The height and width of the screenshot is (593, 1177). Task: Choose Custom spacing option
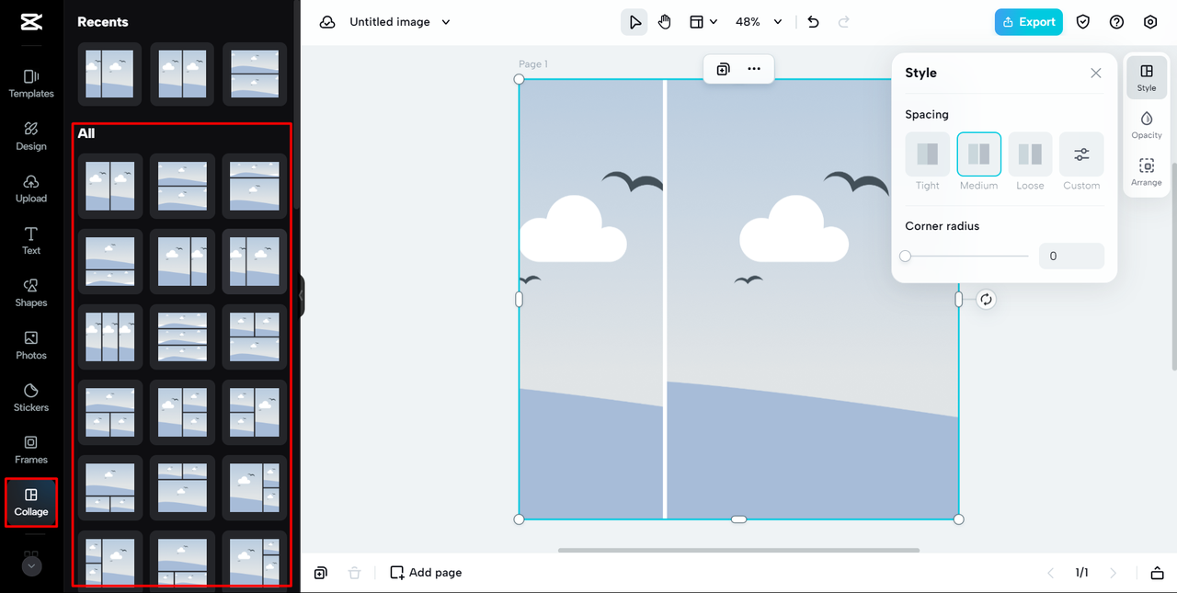(1081, 162)
